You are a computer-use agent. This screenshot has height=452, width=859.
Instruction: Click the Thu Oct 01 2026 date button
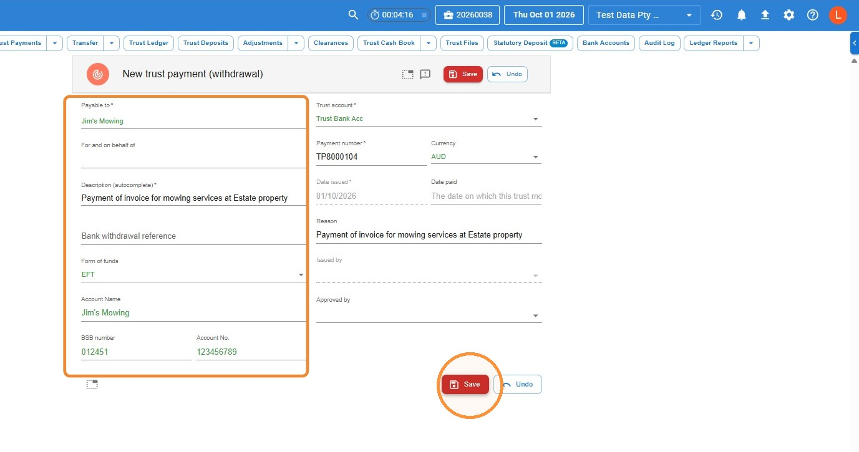click(544, 15)
